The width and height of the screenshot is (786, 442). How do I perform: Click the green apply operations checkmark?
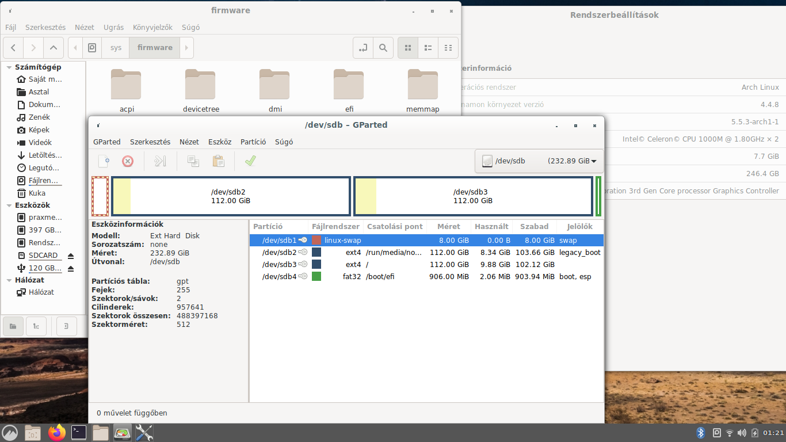(250, 161)
